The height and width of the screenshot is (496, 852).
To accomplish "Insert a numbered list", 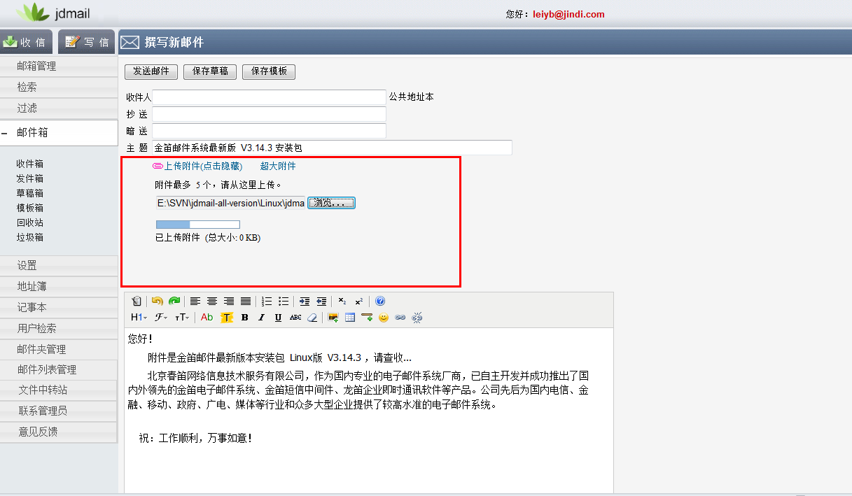I will coord(267,302).
